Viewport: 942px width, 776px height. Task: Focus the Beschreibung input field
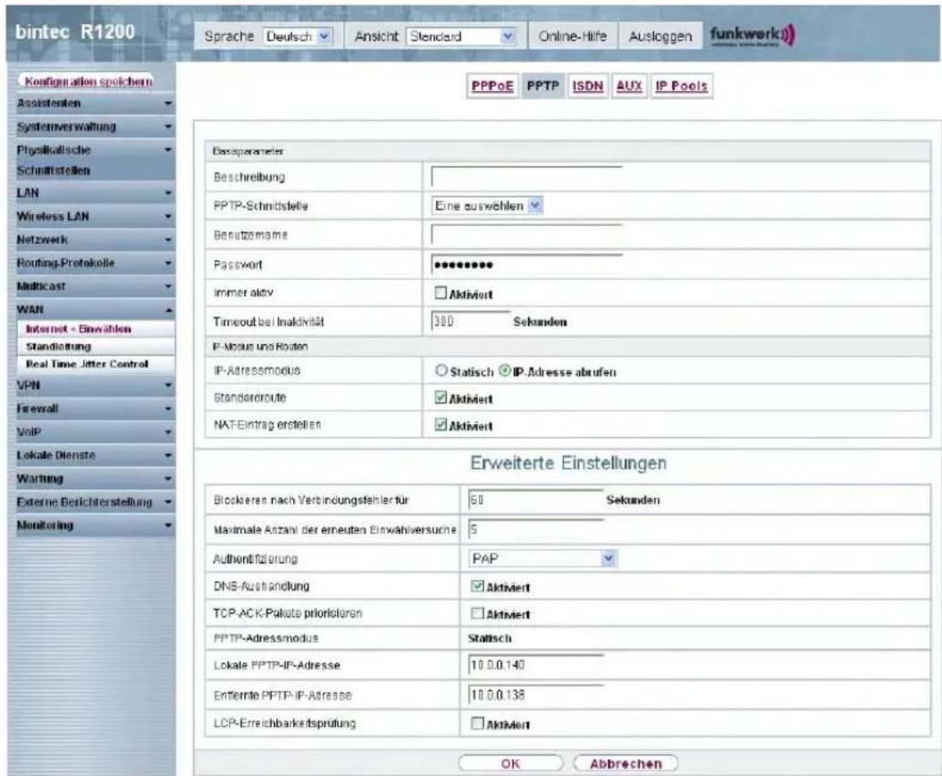tap(526, 177)
